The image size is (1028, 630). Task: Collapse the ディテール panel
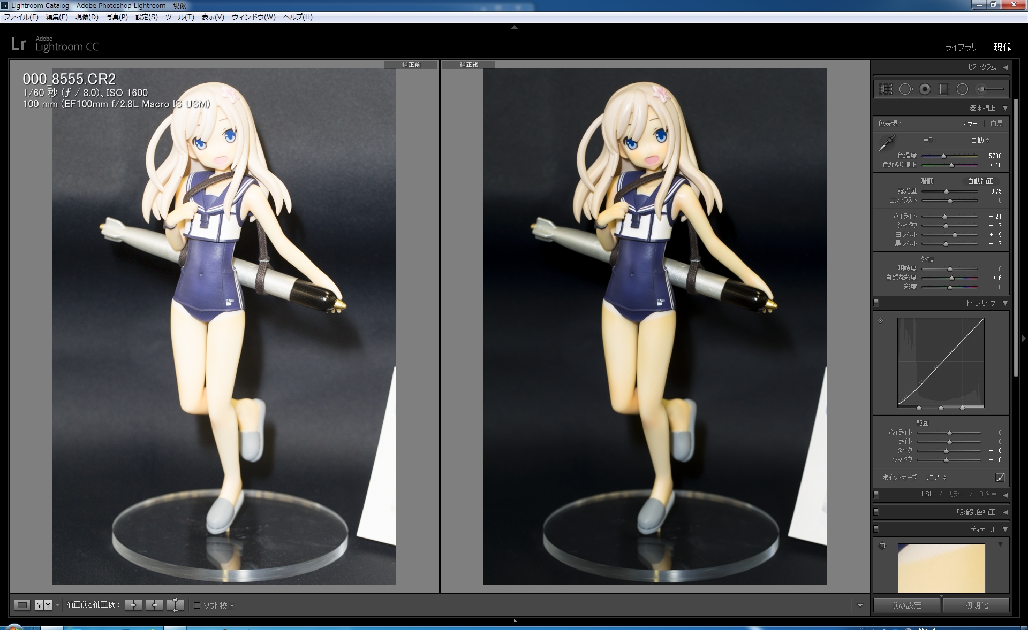point(1005,529)
